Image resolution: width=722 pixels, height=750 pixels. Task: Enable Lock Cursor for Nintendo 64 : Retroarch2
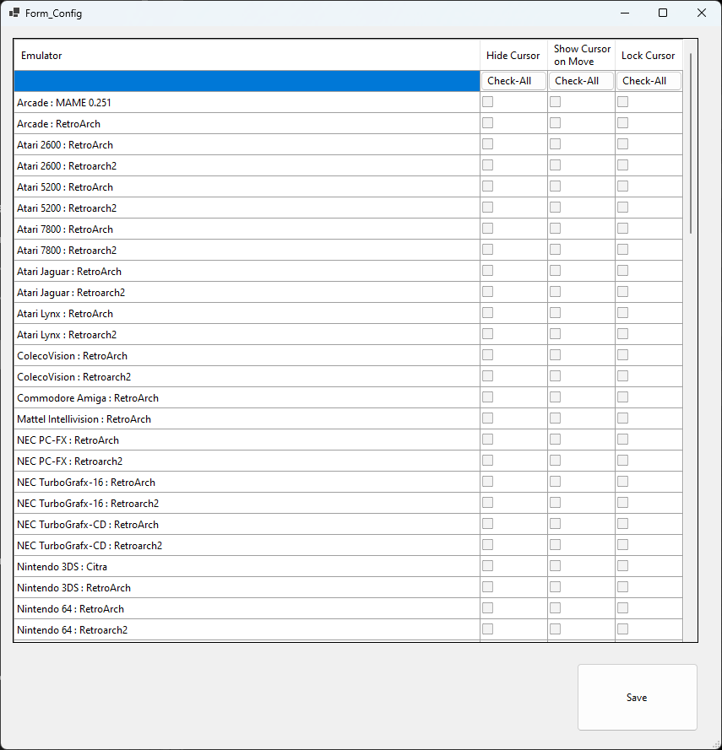pyautogui.click(x=622, y=629)
